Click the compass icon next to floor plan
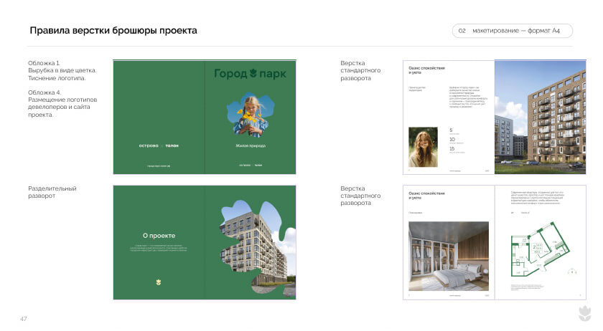603x331 pixels. click(572, 272)
